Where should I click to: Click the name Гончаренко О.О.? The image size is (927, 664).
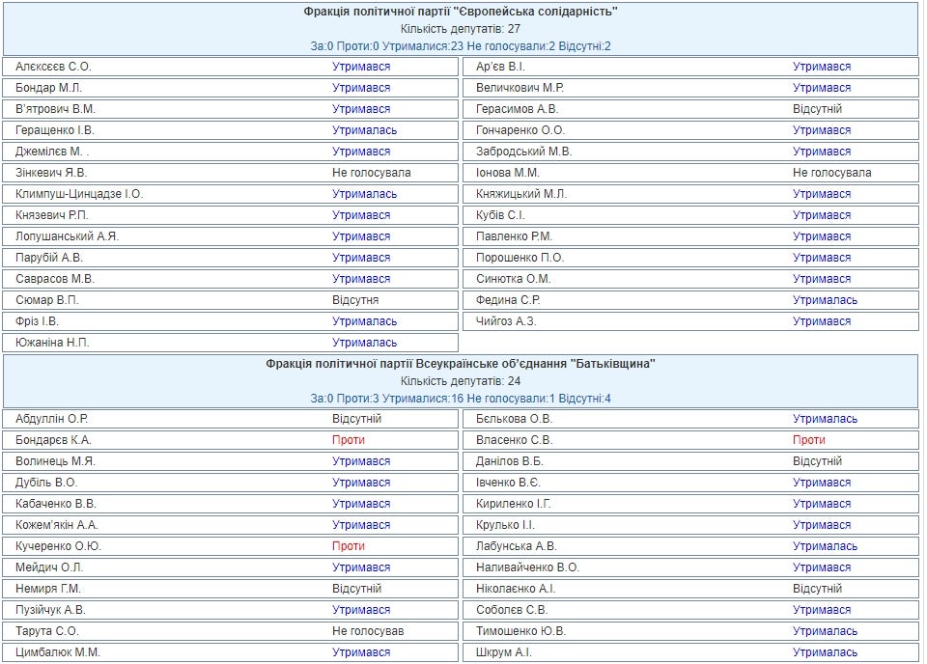click(520, 130)
